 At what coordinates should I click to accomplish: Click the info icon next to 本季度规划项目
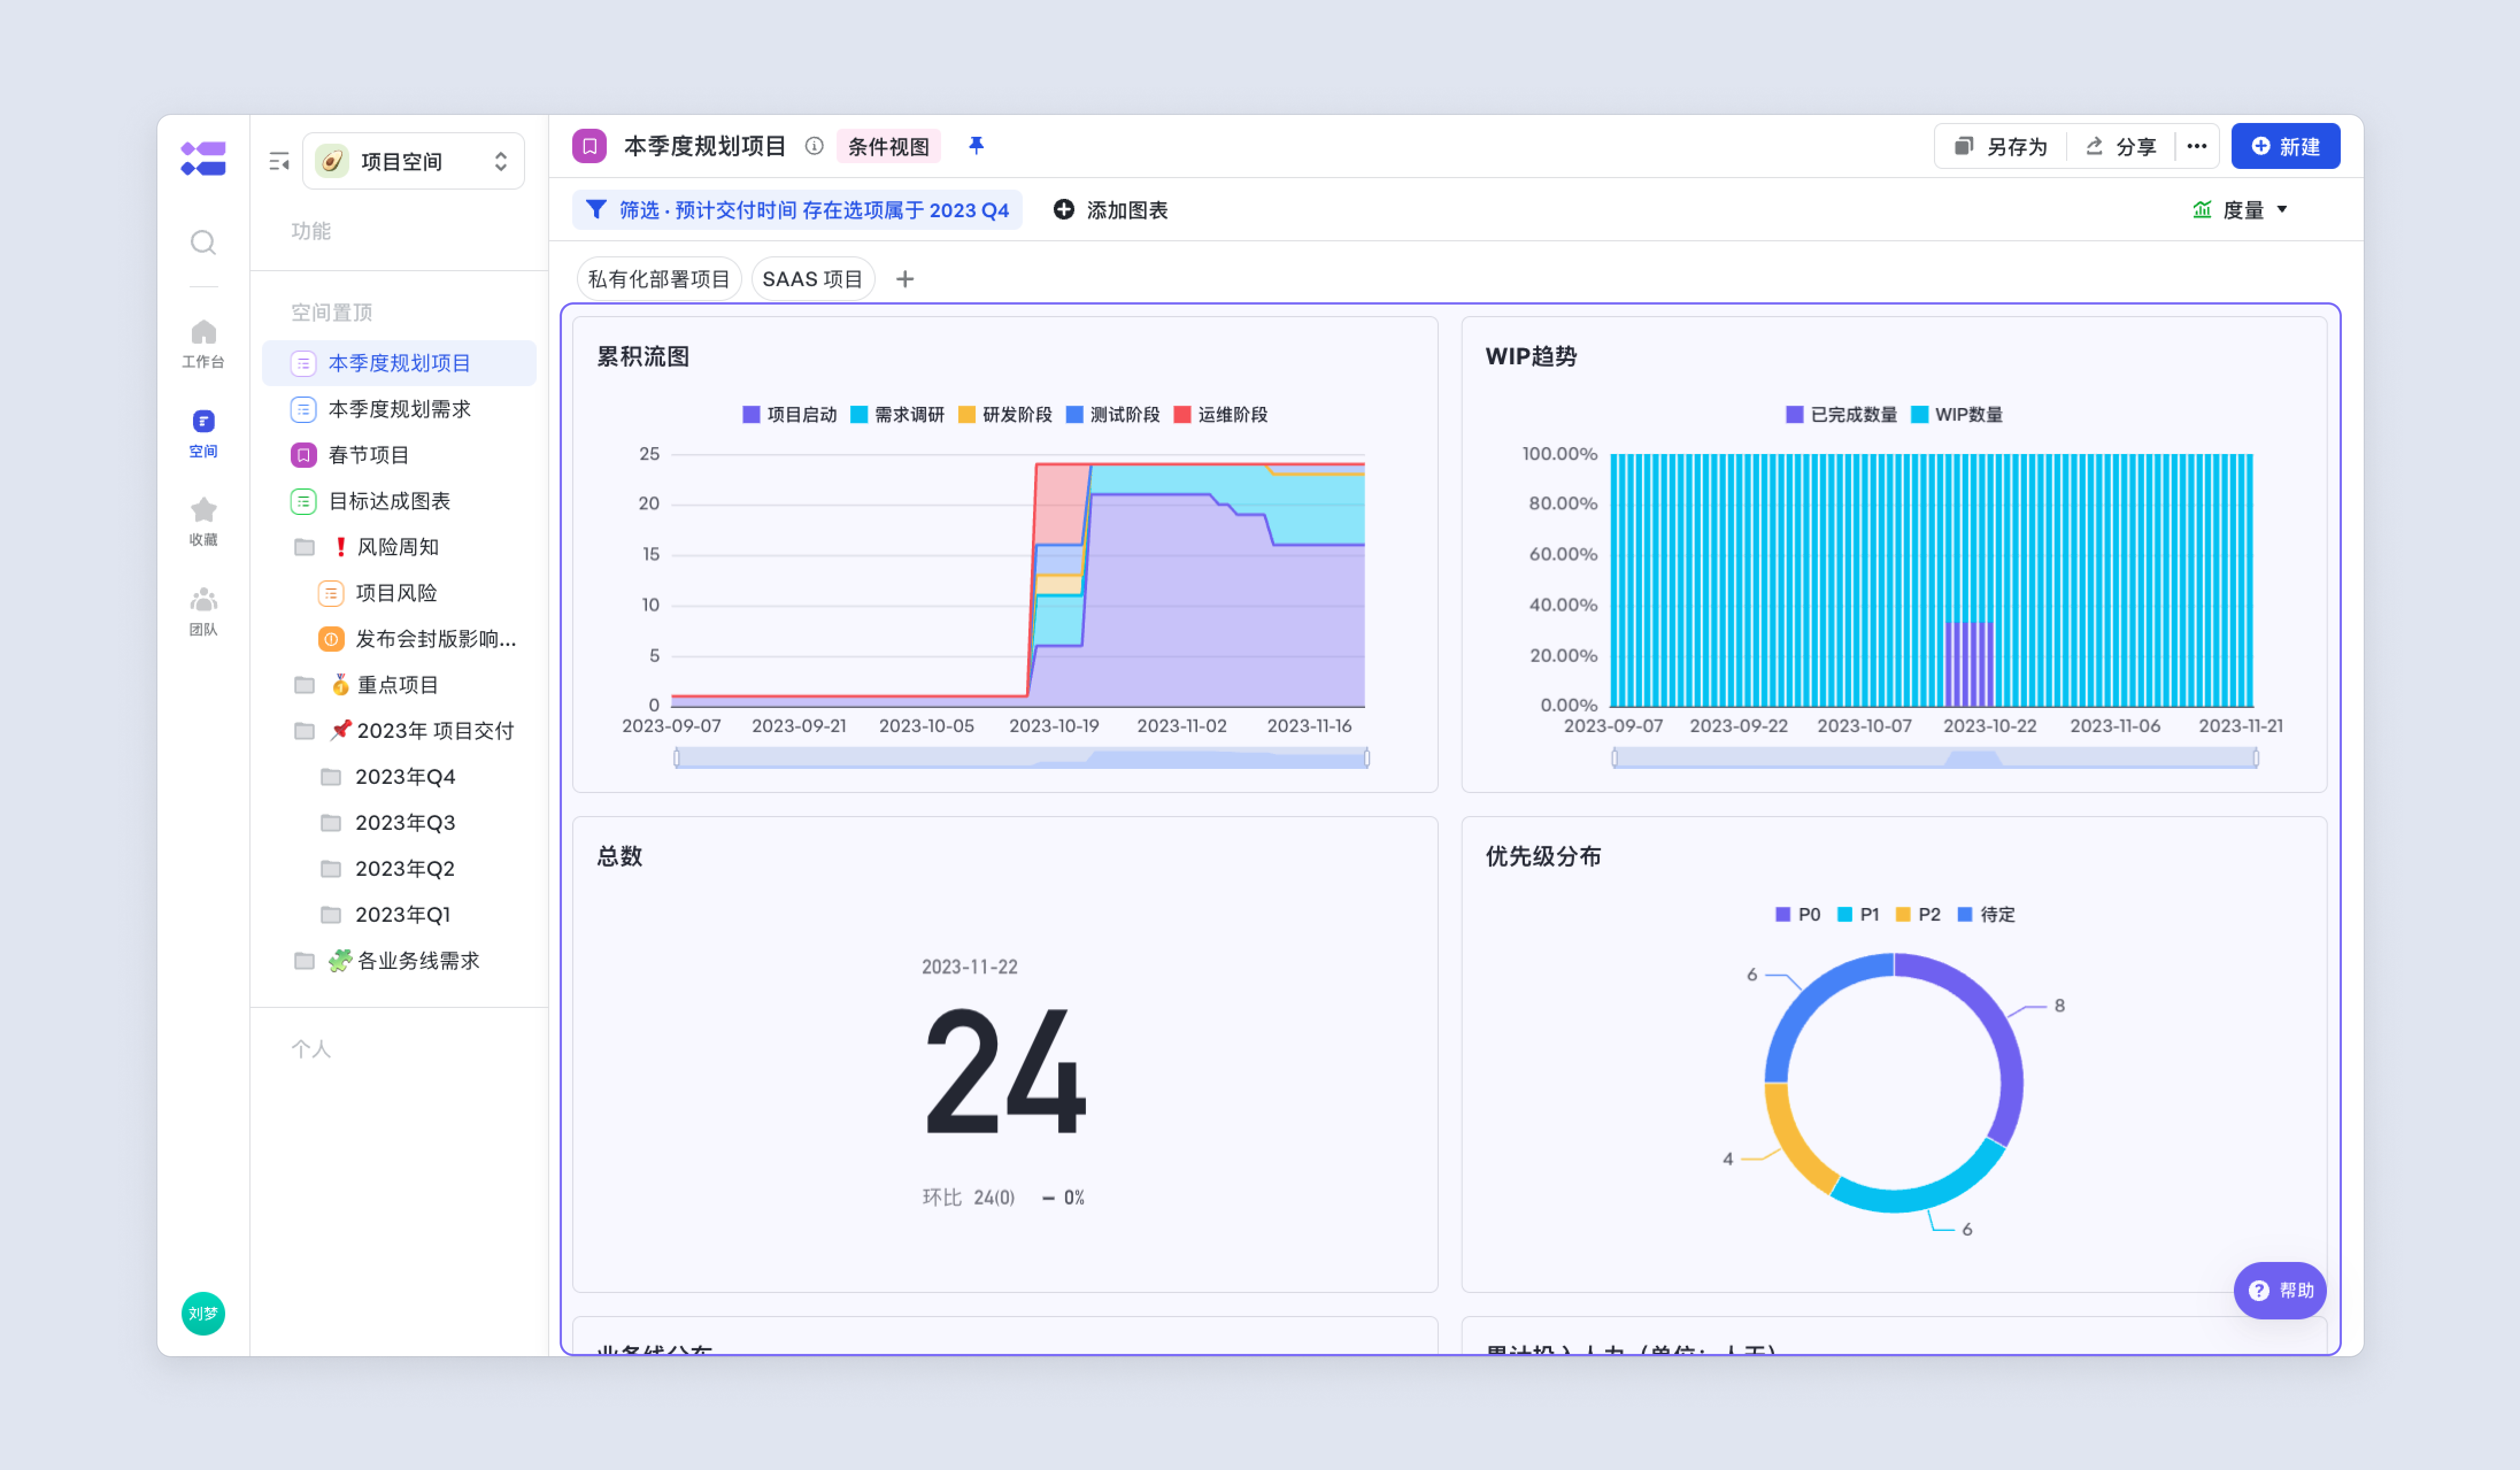[814, 146]
